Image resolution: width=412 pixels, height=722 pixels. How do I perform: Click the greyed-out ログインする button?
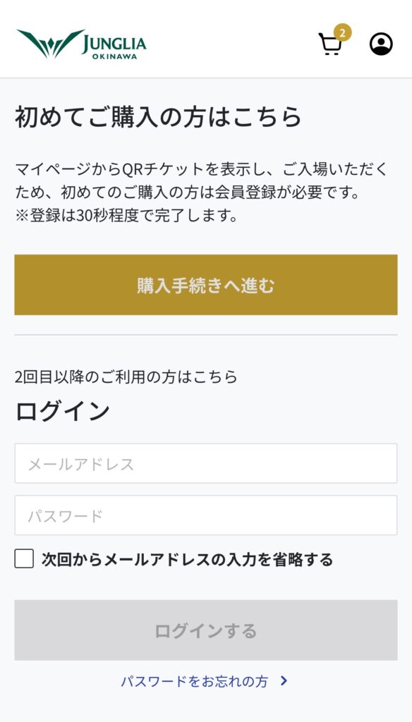point(206,630)
